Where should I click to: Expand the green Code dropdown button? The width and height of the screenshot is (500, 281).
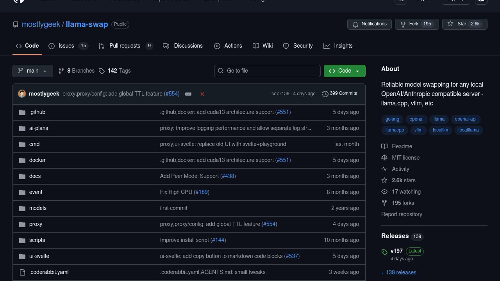344,71
